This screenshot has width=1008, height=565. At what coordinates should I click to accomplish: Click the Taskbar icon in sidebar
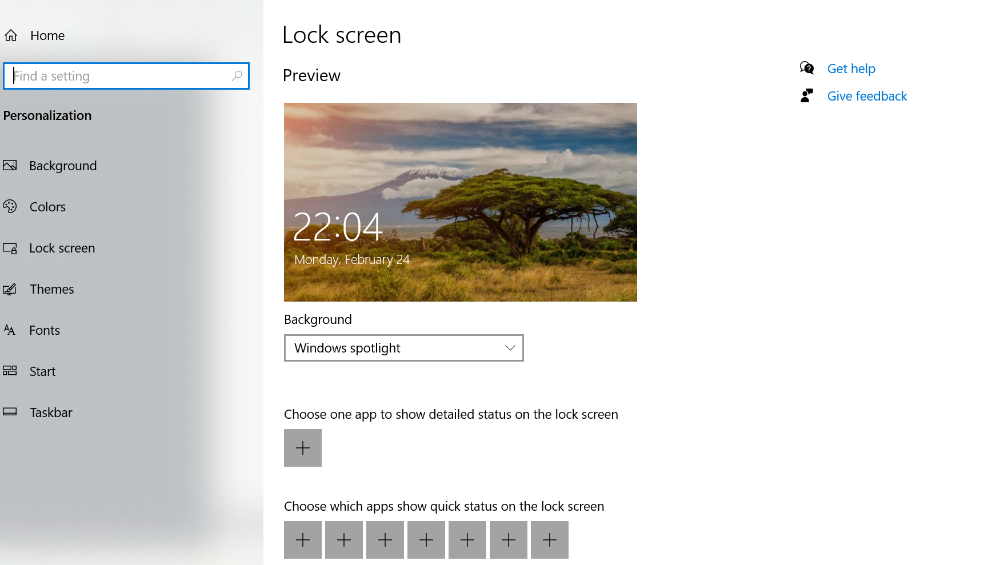(x=10, y=412)
